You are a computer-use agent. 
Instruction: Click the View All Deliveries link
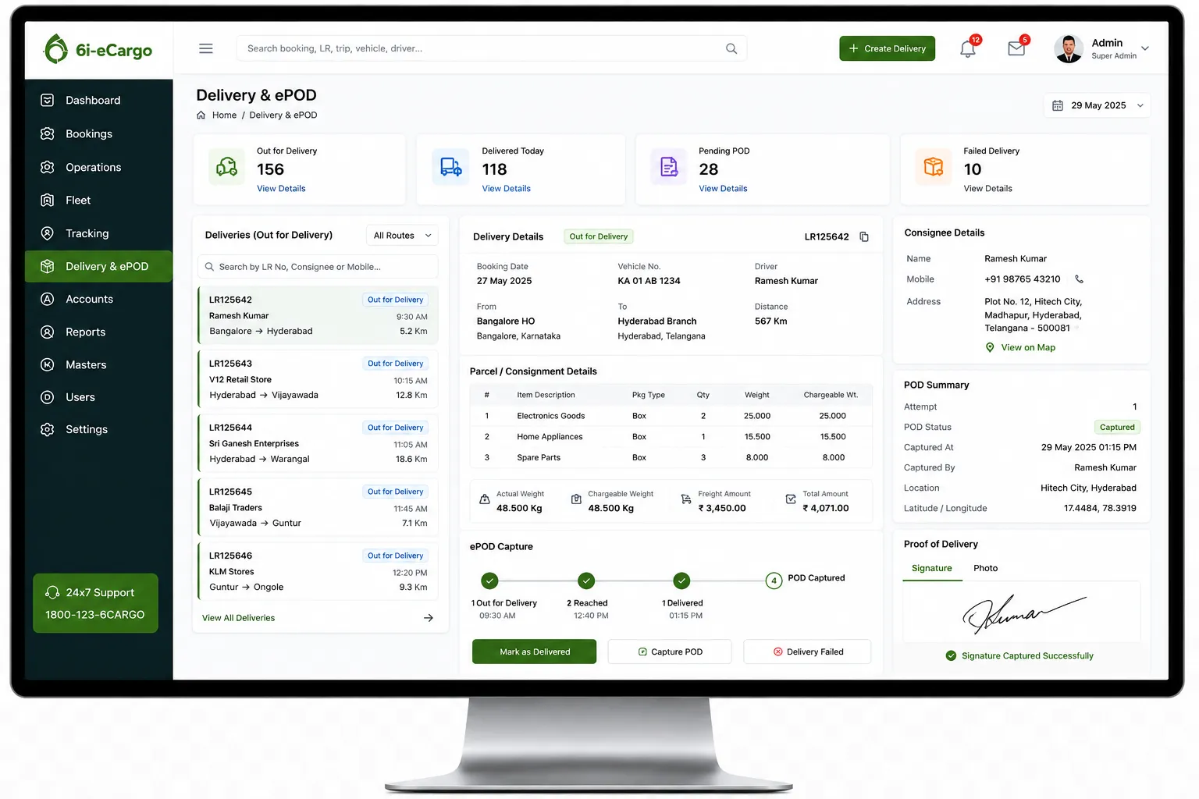pyautogui.click(x=238, y=618)
